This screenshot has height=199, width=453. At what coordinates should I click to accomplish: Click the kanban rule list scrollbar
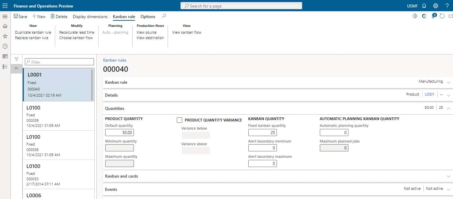pos(92,85)
